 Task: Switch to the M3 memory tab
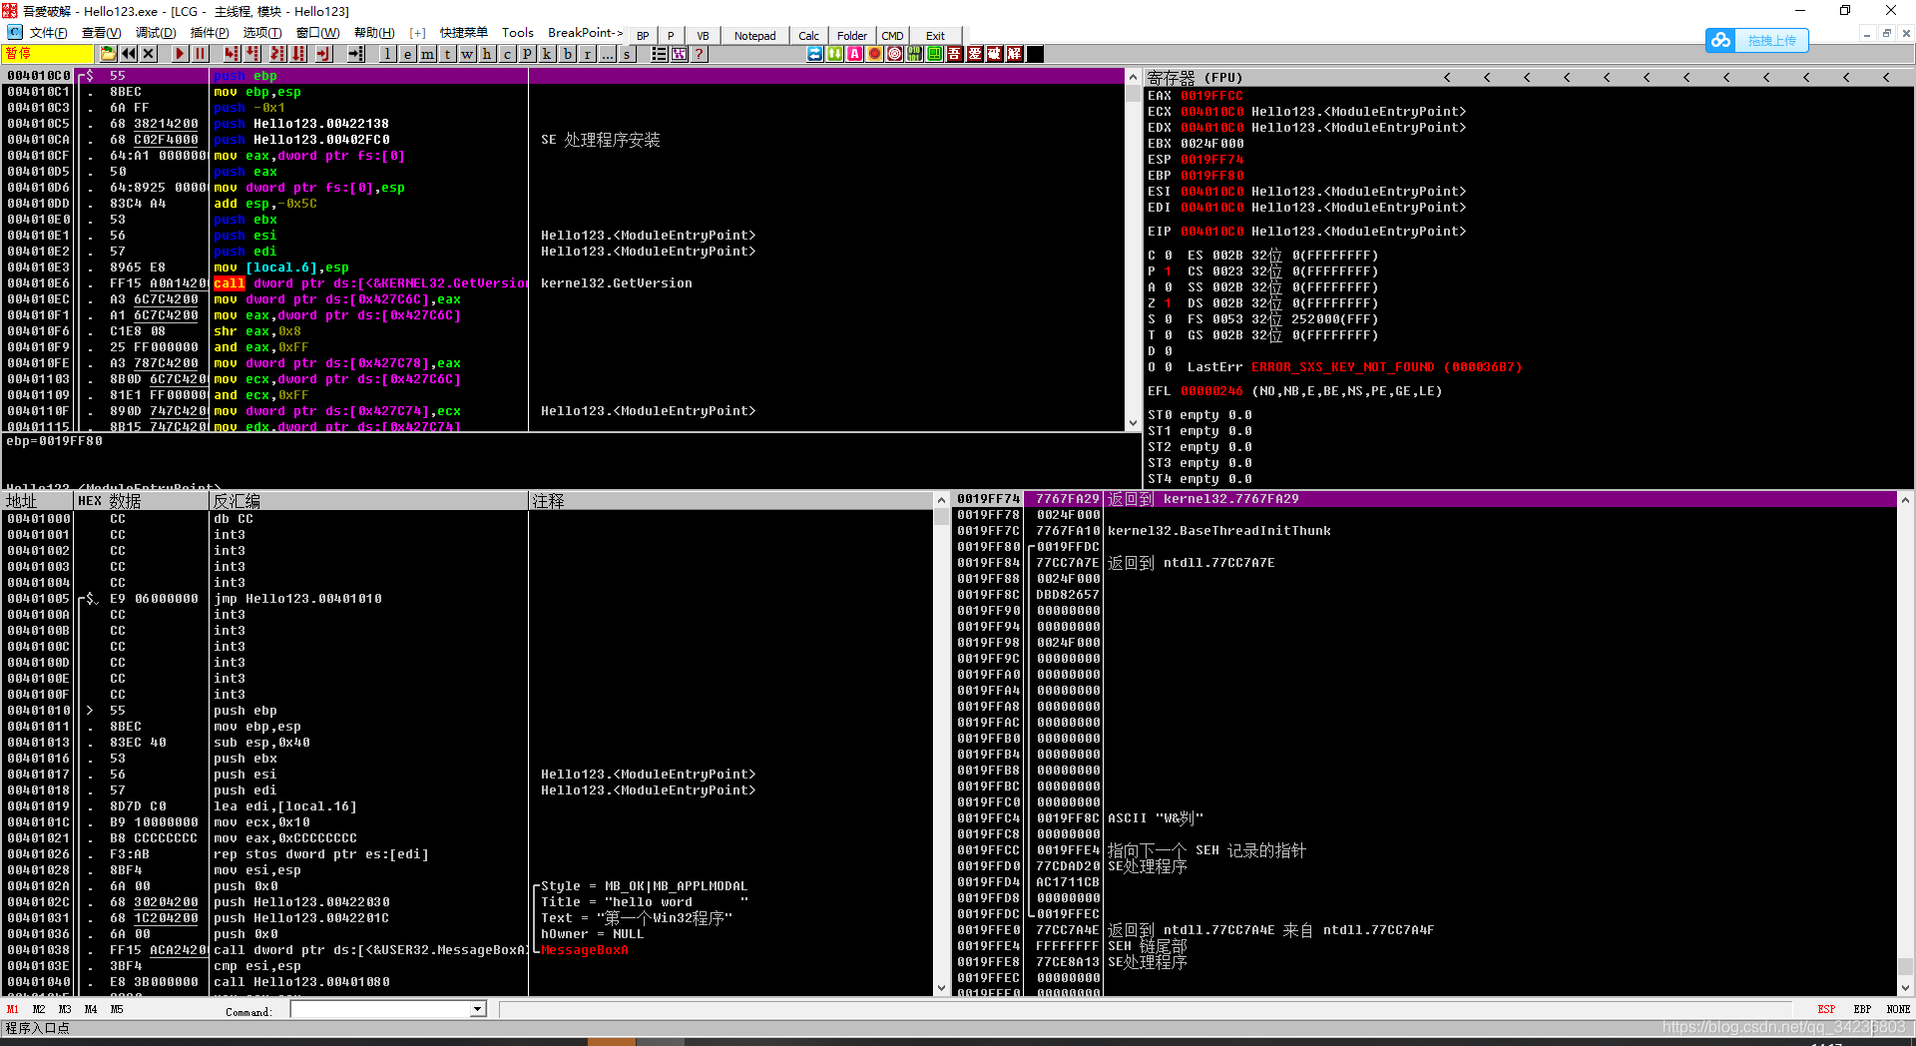point(65,1009)
